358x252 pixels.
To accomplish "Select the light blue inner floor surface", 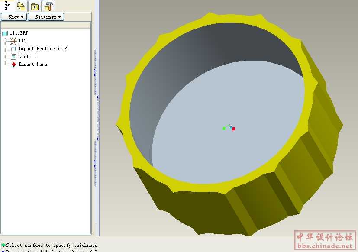I will [x=225, y=147].
